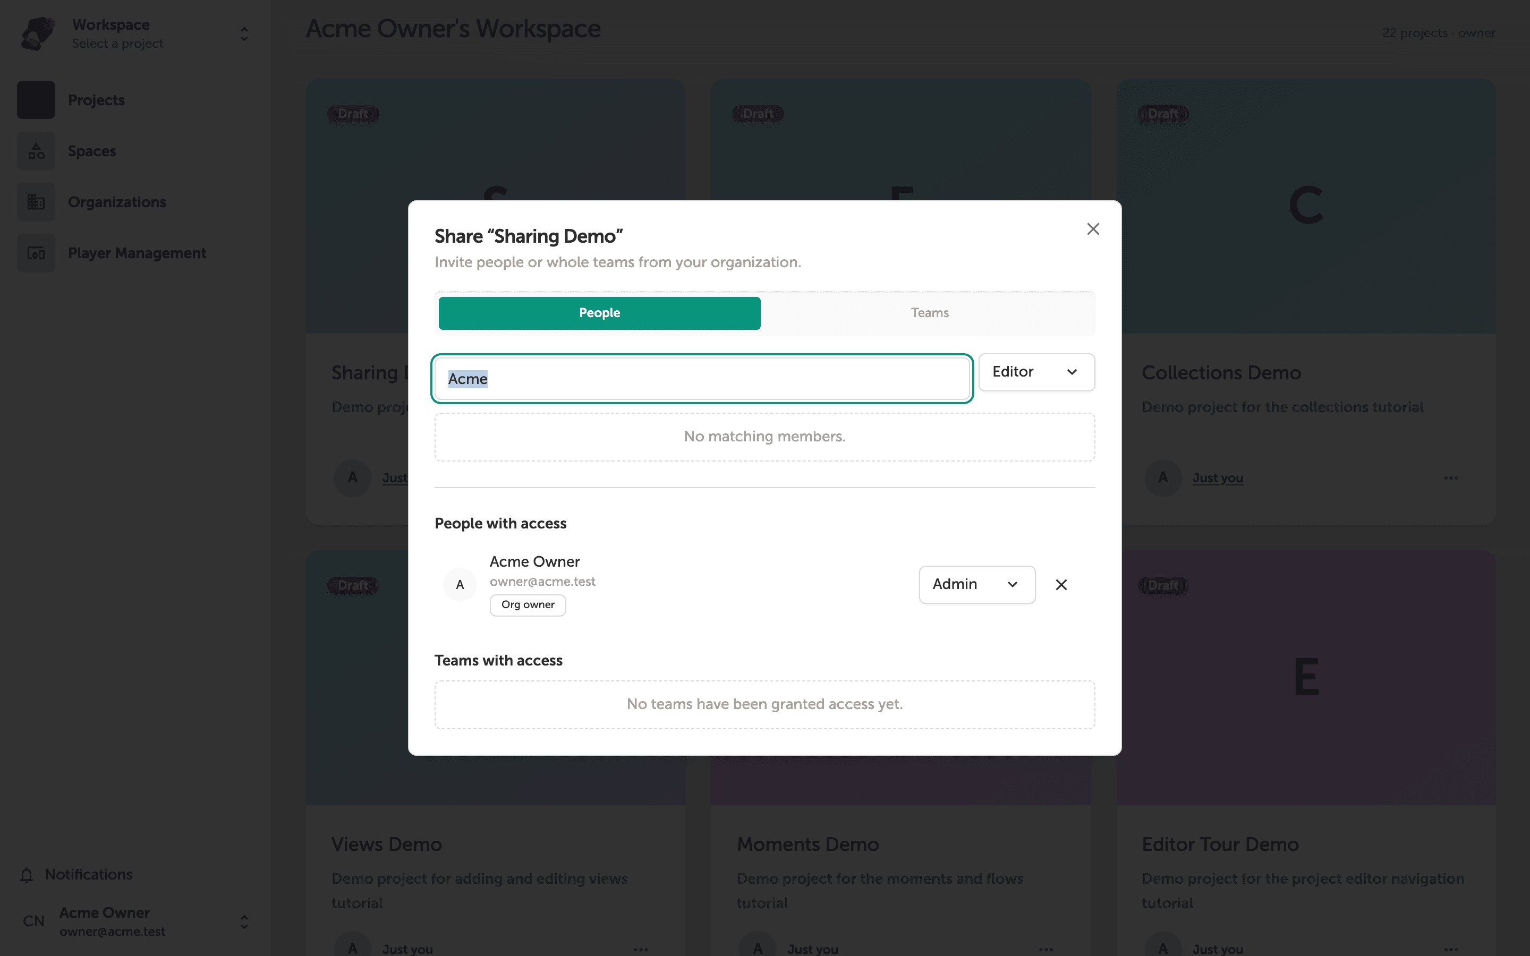Expand the Workspace project selector chevrons
Viewport: 1530px width, 956px height.
click(x=244, y=34)
